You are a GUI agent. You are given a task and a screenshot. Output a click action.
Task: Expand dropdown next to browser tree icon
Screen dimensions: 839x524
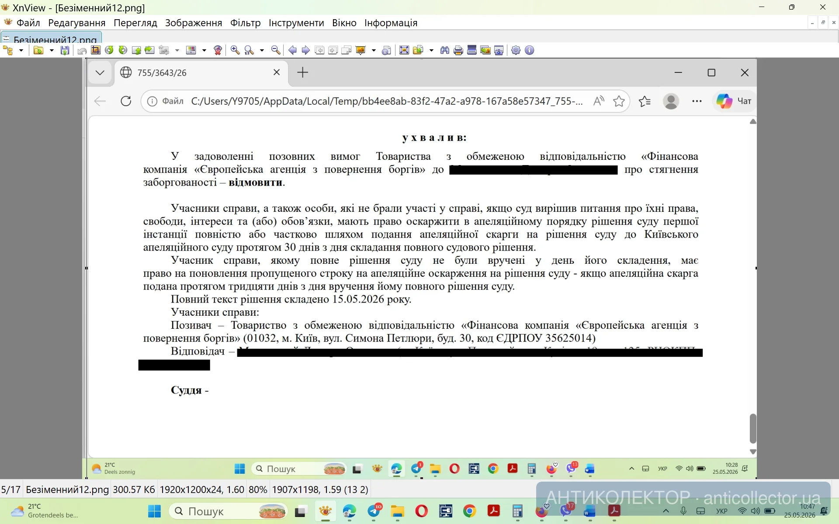[x=21, y=50]
